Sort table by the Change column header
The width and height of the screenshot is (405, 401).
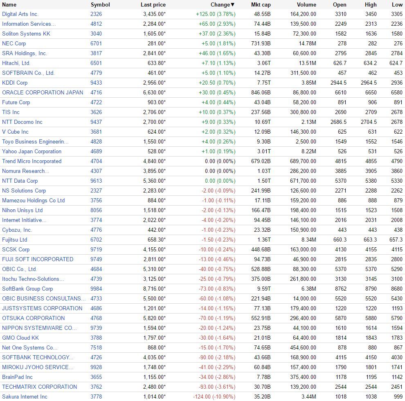click(223, 4)
